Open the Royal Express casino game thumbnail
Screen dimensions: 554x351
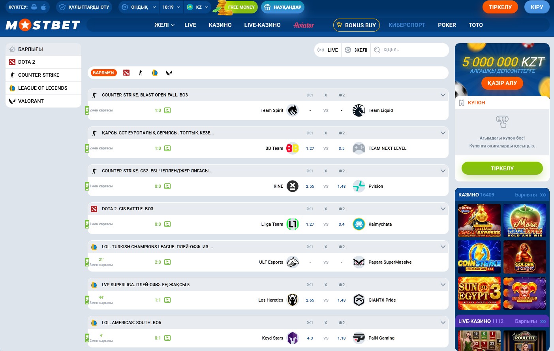(x=479, y=221)
